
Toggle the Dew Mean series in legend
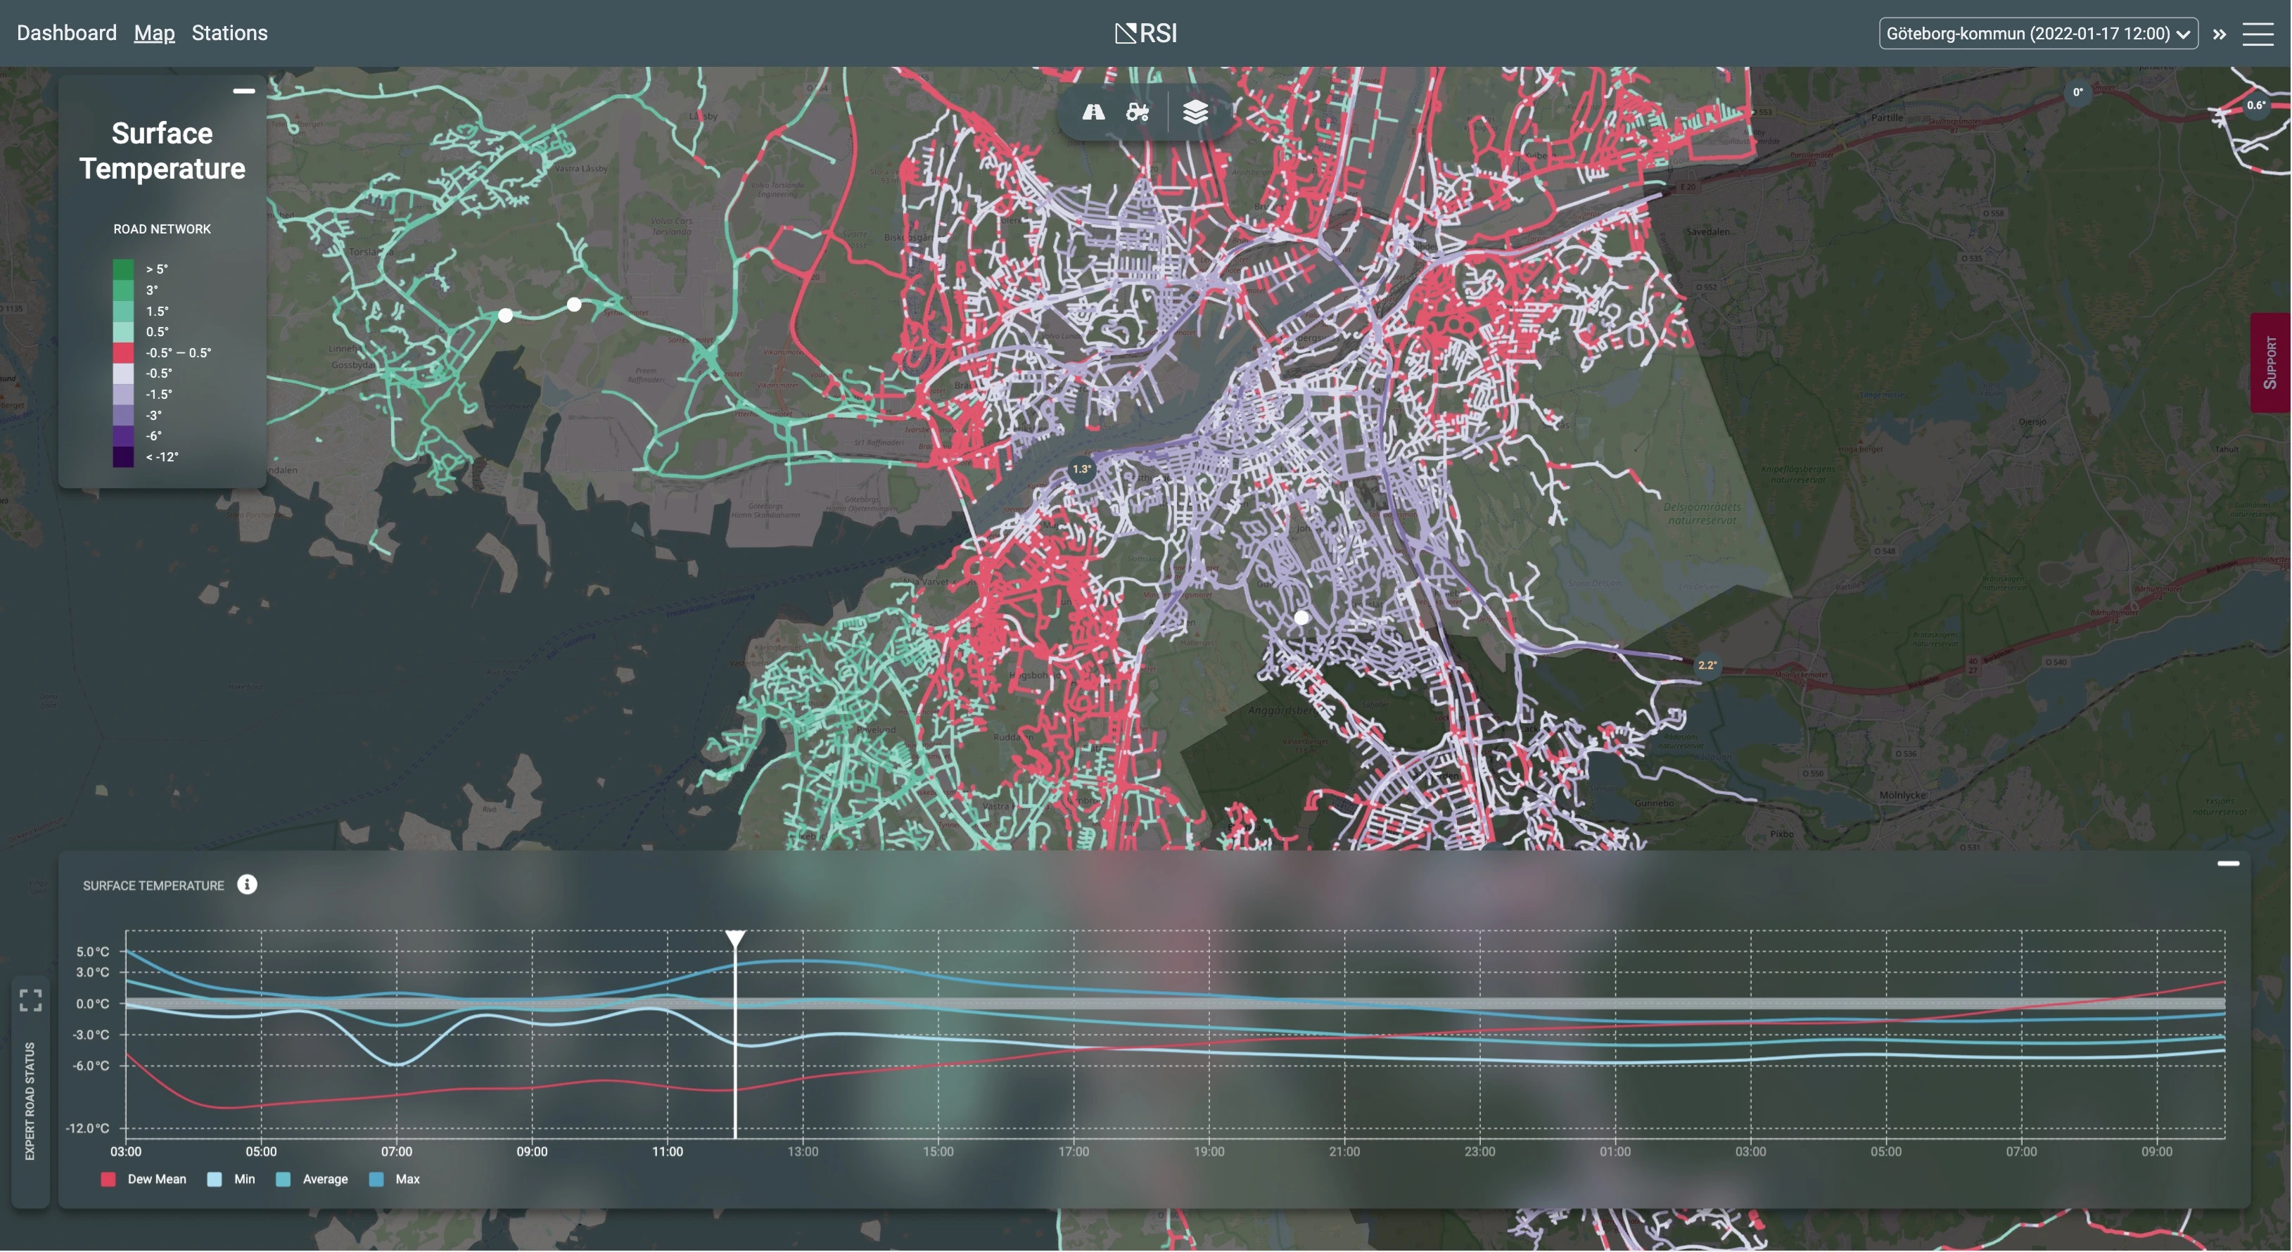[x=144, y=1179]
